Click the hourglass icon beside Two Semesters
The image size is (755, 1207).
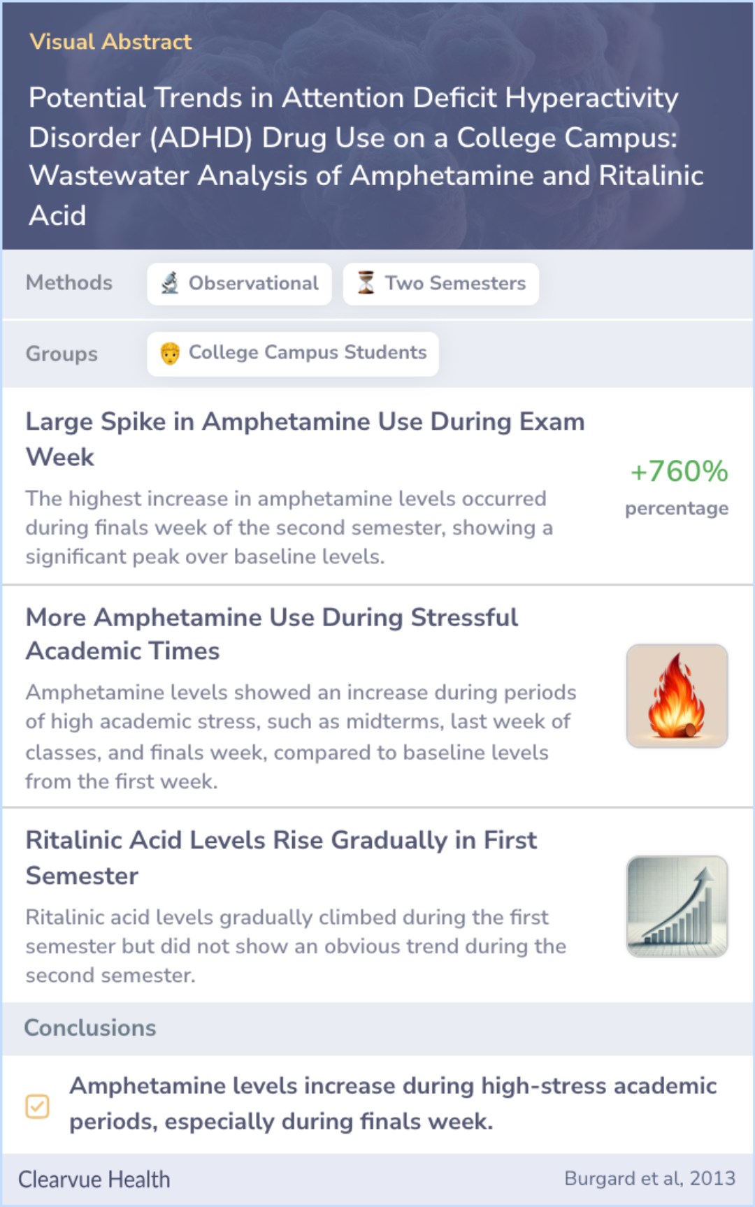click(x=366, y=283)
